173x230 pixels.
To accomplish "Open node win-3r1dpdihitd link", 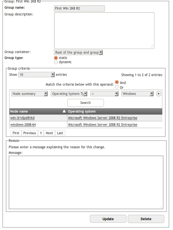I will point(22,118).
